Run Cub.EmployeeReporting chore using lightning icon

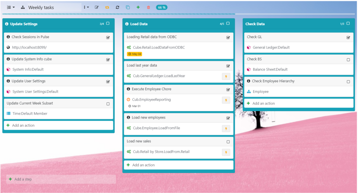[x=226, y=100]
